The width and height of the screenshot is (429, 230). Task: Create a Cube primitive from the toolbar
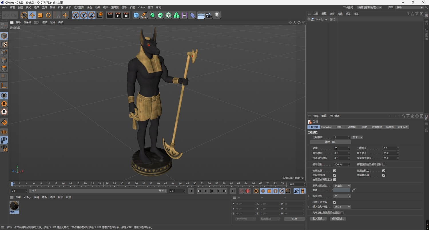click(136, 15)
